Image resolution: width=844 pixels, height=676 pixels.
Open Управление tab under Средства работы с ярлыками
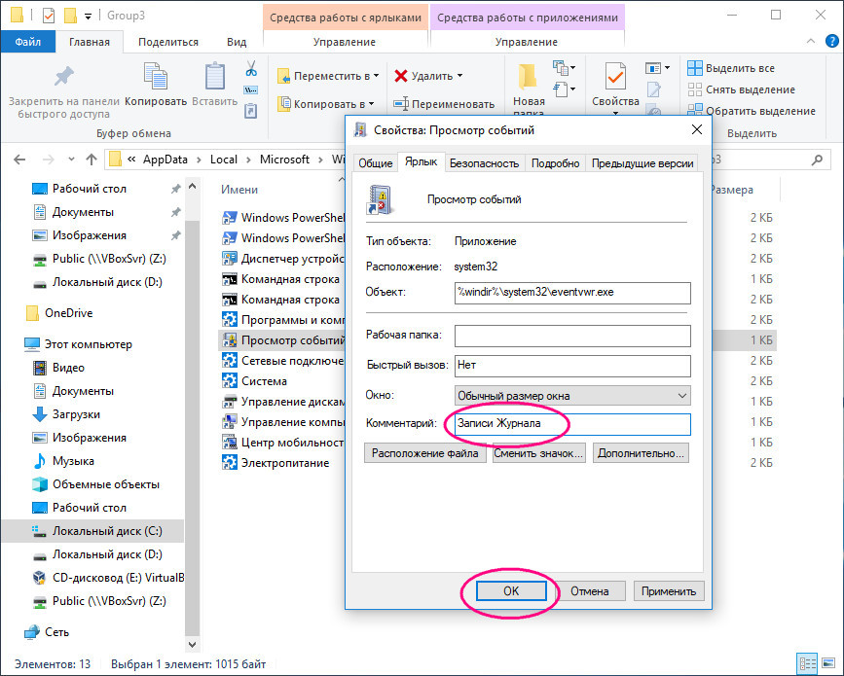click(345, 42)
